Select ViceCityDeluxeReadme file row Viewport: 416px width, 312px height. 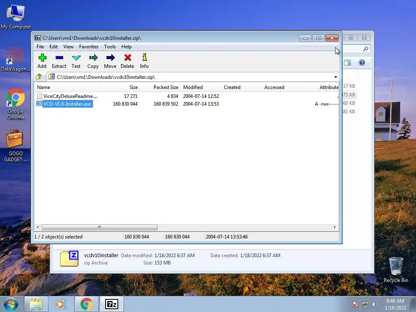click(187, 96)
